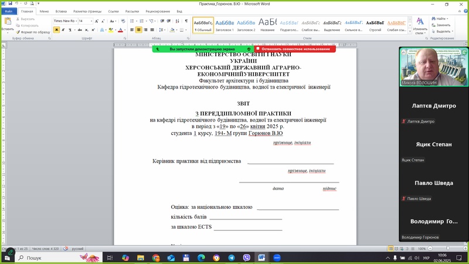Toggle superscript formatting
The image size is (469, 264).
pyautogui.click(x=93, y=30)
